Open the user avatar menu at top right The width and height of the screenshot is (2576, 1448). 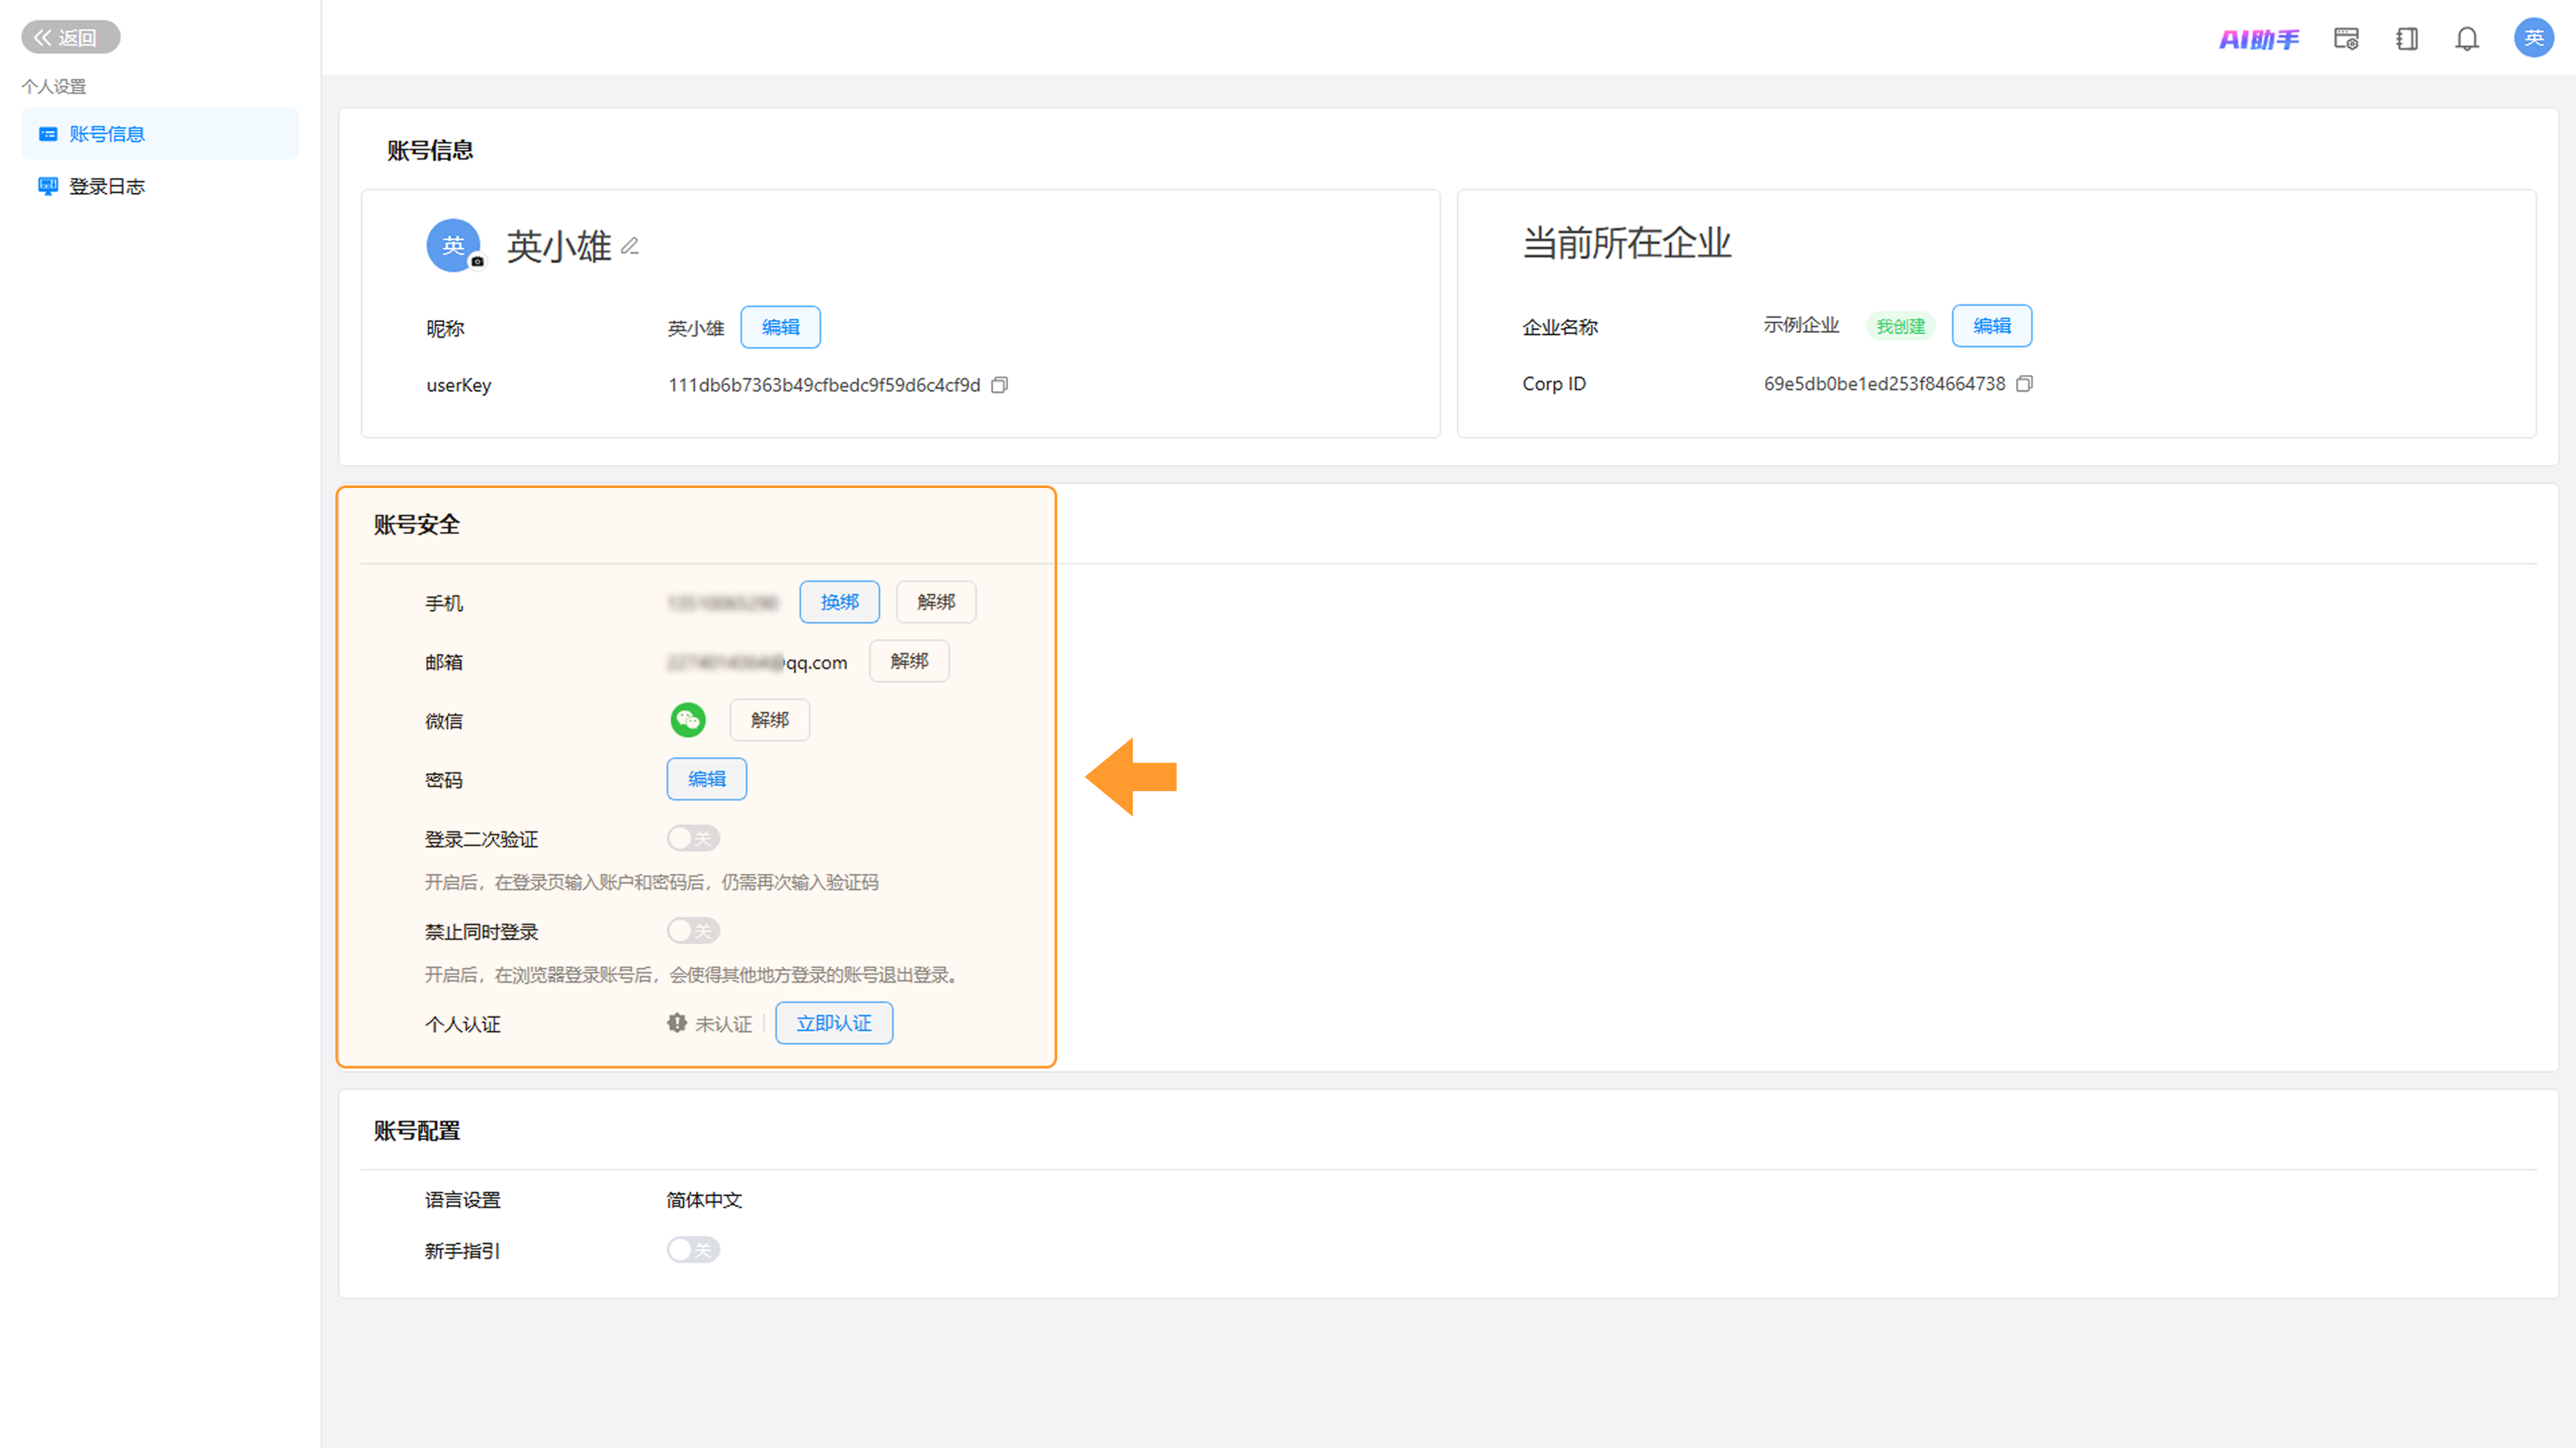pos(2533,38)
